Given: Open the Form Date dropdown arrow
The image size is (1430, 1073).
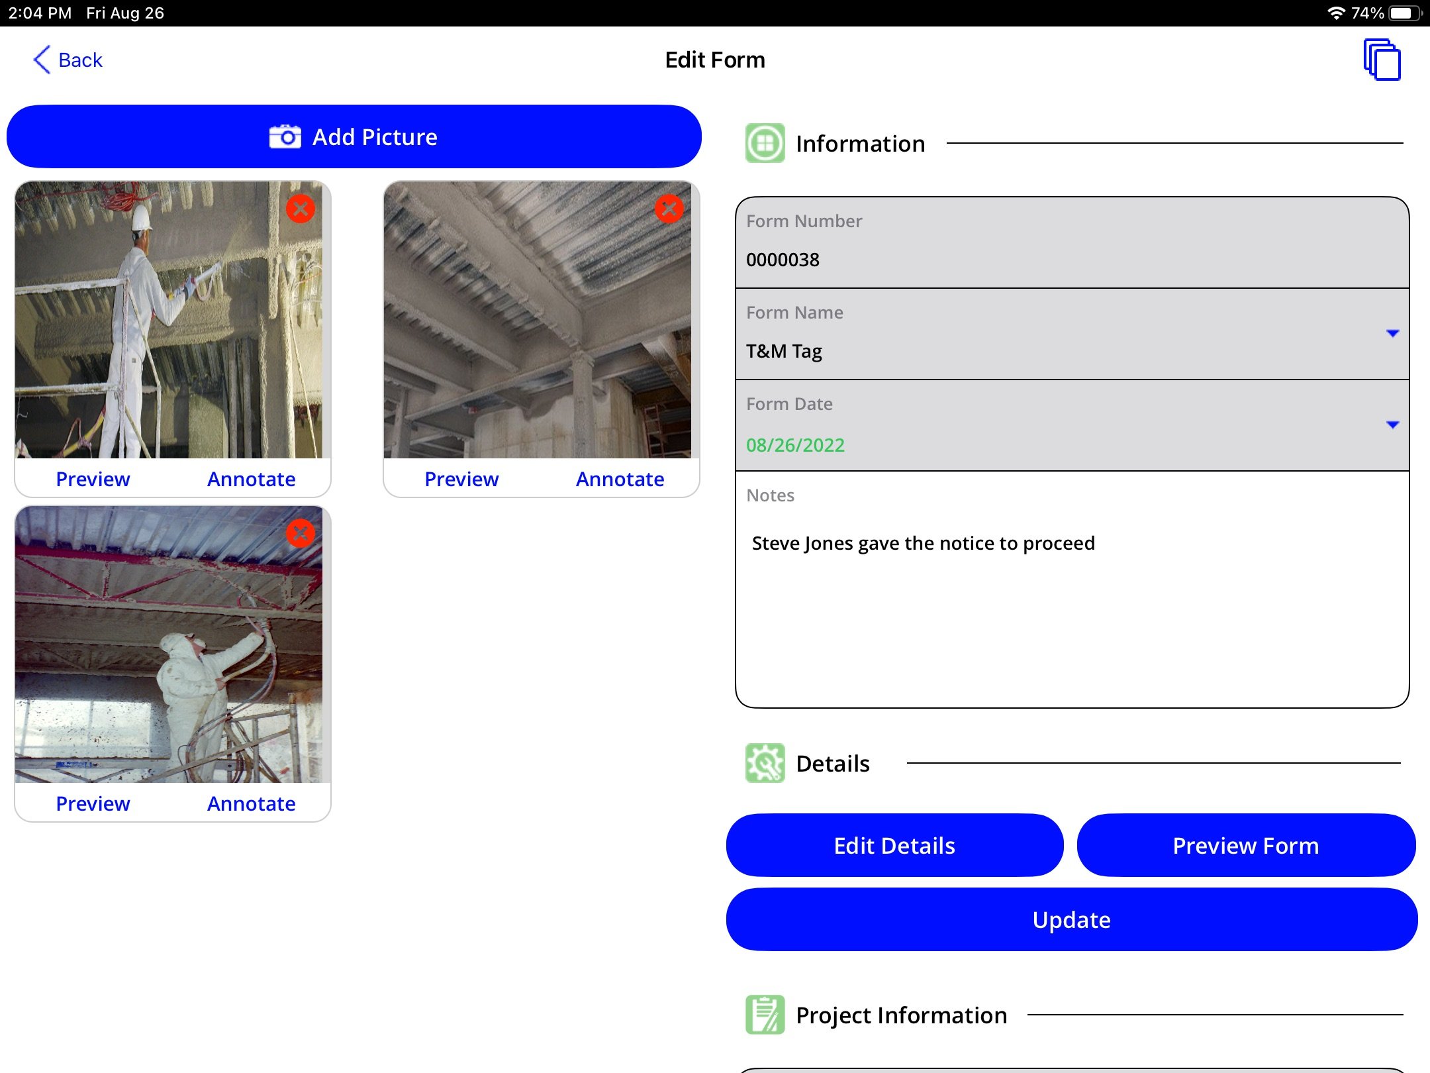Looking at the screenshot, I should 1393,425.
